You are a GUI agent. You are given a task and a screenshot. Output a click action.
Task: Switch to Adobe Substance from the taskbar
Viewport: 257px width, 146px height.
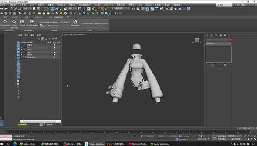coord(160,144)
